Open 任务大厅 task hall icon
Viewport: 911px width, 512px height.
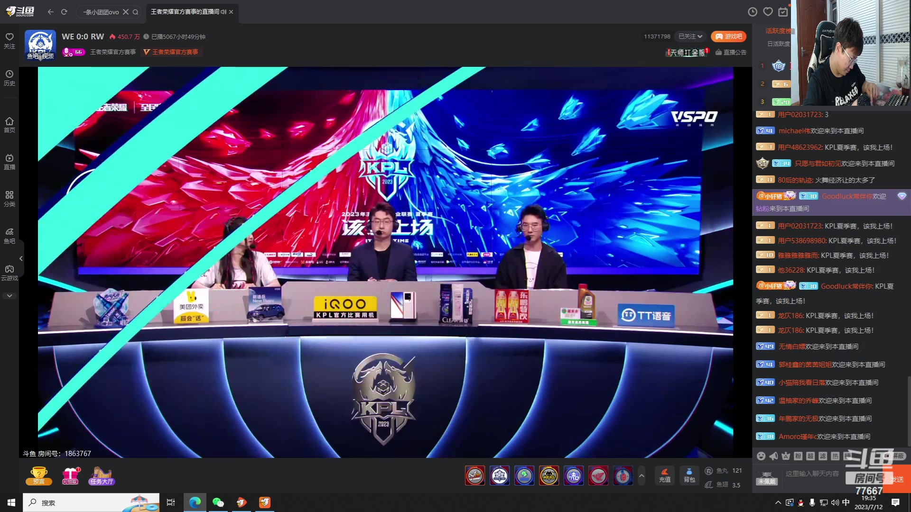tap(102, 475)
